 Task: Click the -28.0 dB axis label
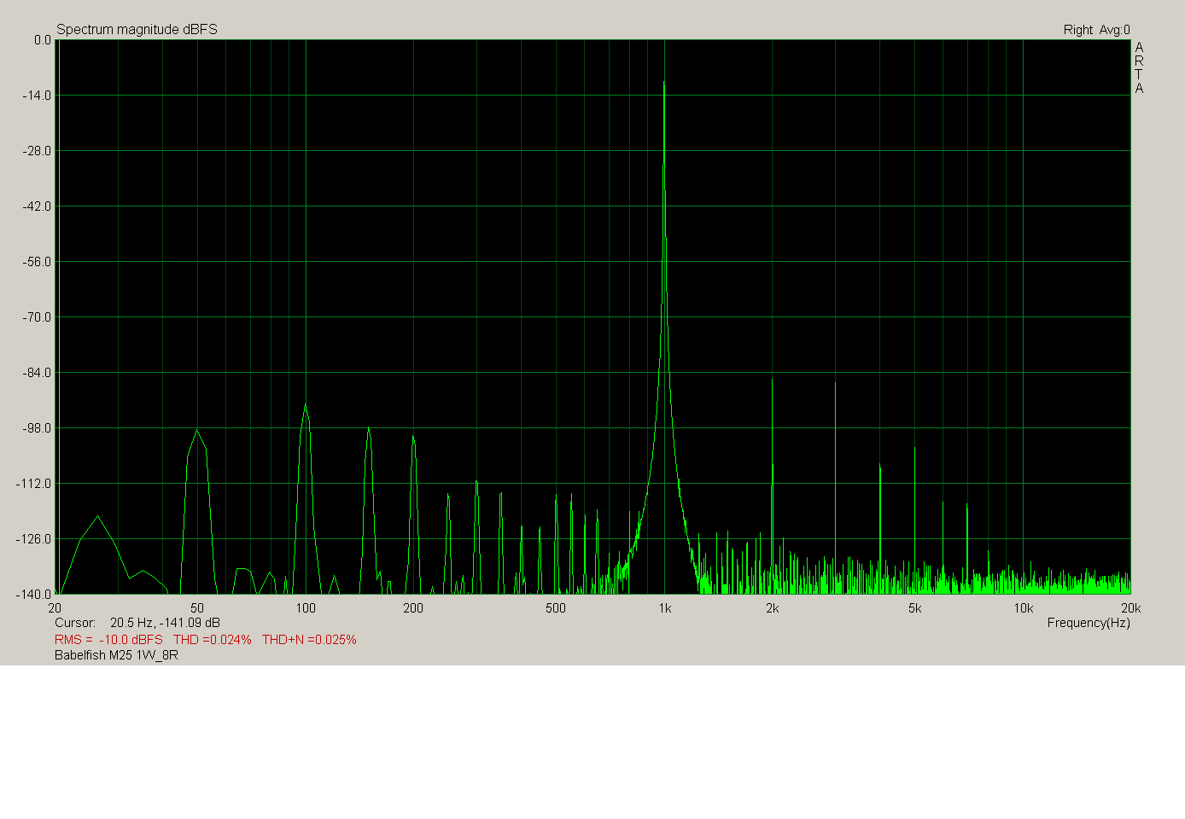coord(37,151)
